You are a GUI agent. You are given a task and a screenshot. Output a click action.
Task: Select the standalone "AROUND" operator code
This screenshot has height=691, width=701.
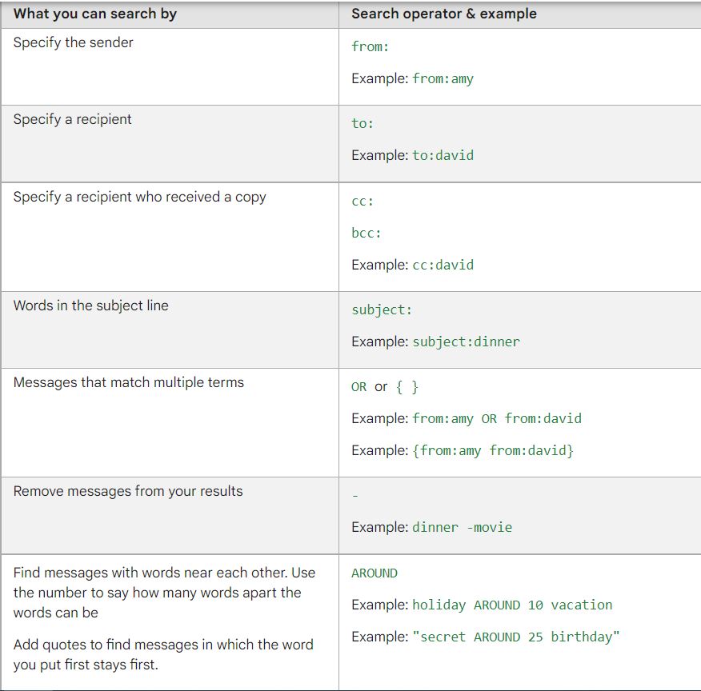(374, 573)
